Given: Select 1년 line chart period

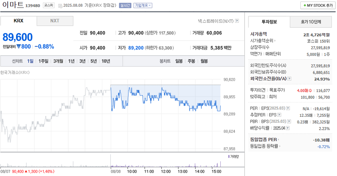Looking at the screenshot, I should [71, 61].
